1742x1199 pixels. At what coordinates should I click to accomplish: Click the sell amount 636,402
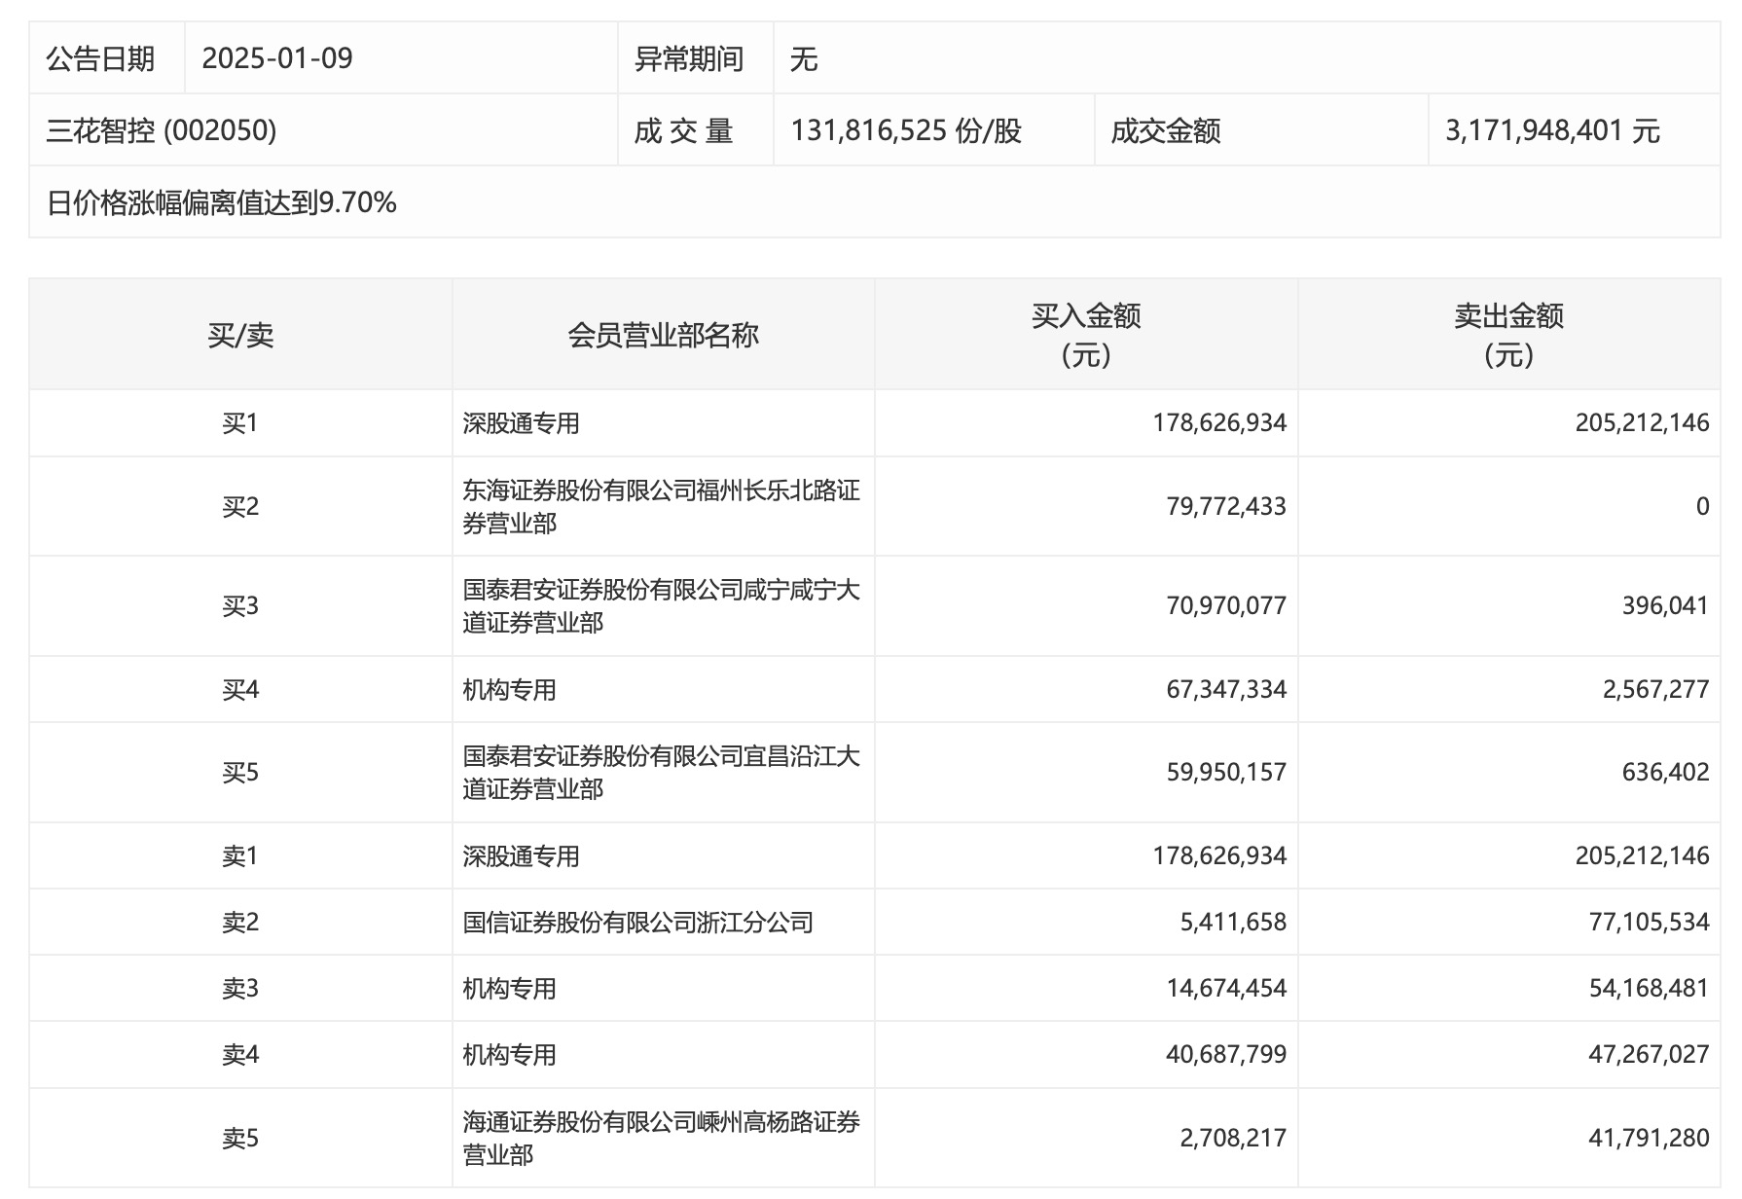(x=1665, y=773)
